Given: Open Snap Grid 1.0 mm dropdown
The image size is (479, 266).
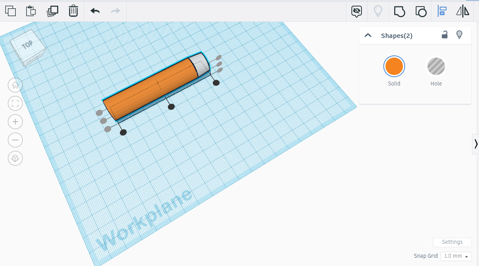Looking at the screenshot, I should [456, 256].
